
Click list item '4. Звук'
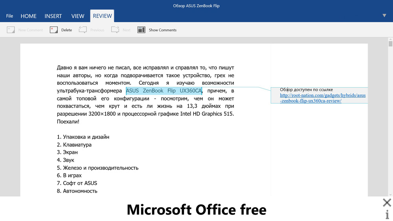click(x=65, y=160)
